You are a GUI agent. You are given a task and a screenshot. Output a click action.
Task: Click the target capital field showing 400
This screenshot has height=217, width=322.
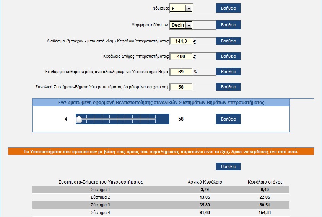181,57
